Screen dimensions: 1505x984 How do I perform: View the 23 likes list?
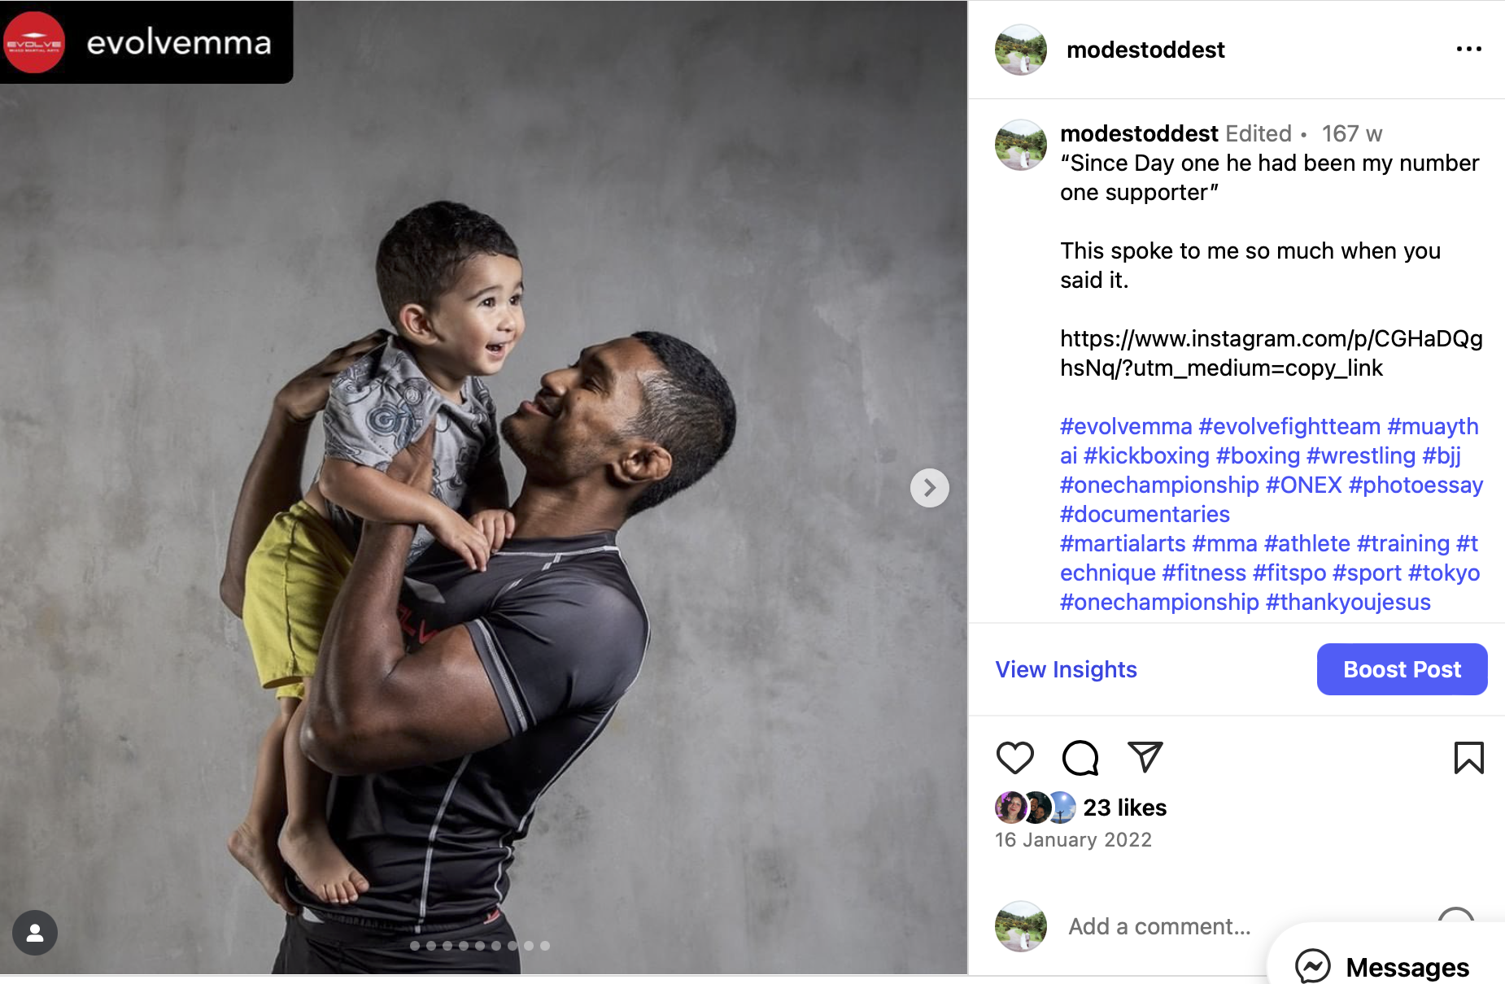(1124, 808)
